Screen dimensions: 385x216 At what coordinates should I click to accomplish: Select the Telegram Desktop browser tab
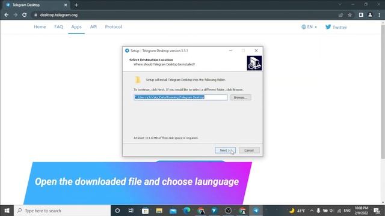(36, 5)
